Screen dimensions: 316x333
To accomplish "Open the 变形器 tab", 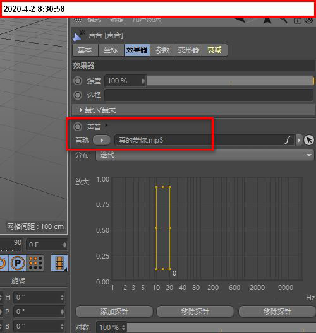I will click(189, 50).
